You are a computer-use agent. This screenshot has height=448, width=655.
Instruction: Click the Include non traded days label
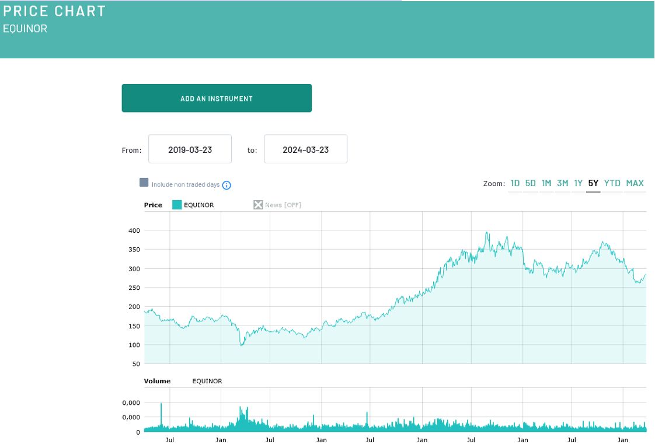[186, 184]
